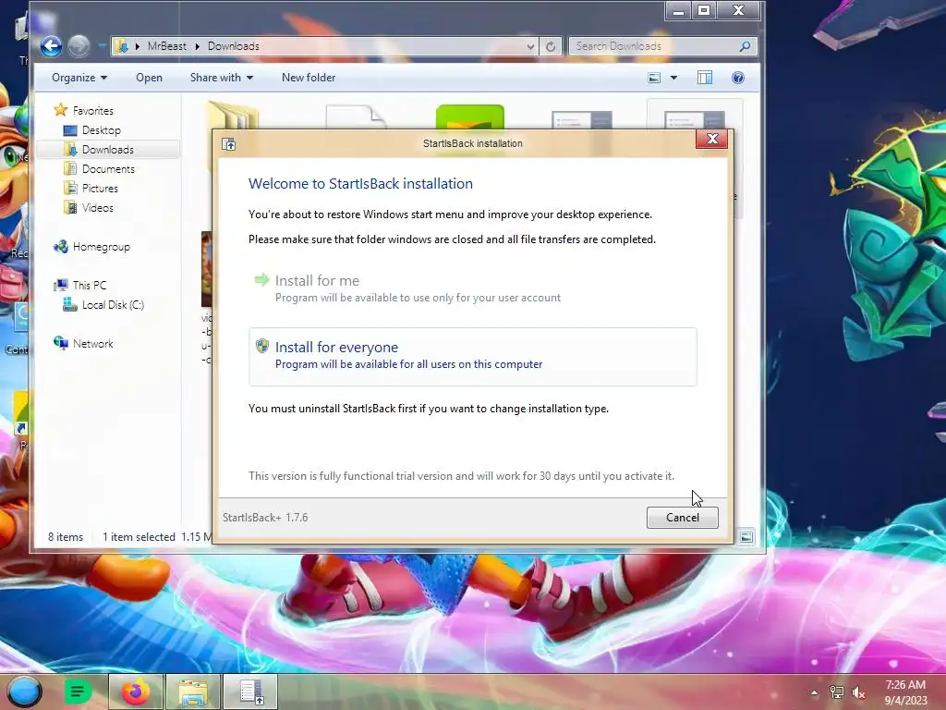Viewport: 946px width, 710px height.
Task: Select the green application icon in file list
Action: click(470, 116)
